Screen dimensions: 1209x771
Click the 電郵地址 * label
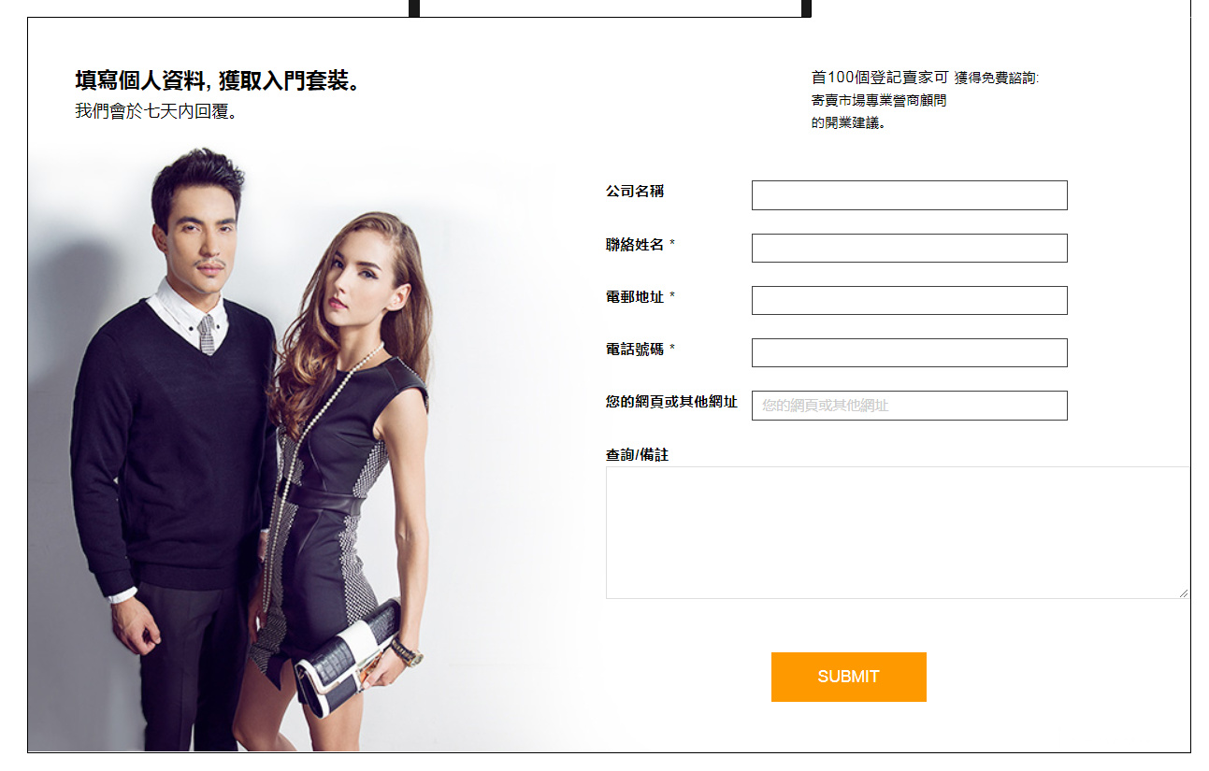click(x=640, y=297)
